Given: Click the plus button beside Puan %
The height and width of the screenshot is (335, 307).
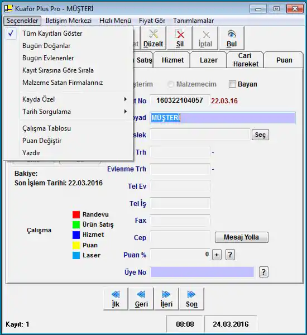Looking at the screenshot, I should (x=217, y=255).
